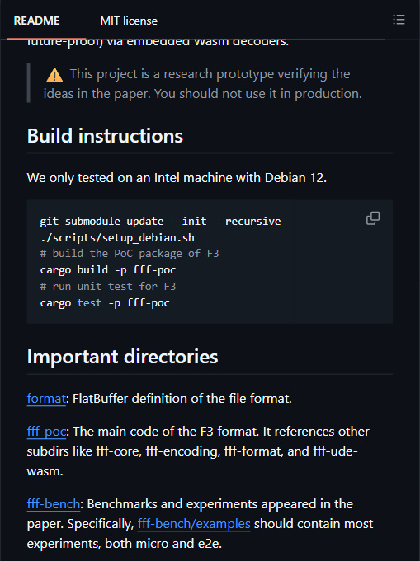The image size is (420, 561).
Task: Click the cargo build -p fff-poc line
Action: click(x=108, y=269)
